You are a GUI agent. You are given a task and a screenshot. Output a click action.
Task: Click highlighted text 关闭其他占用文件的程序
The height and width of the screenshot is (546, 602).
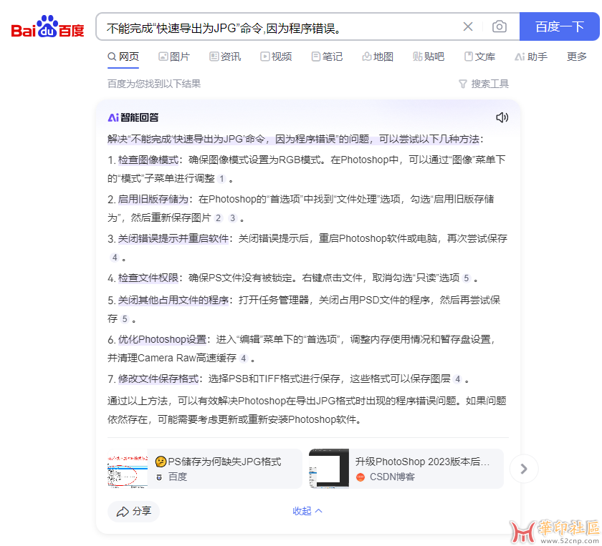173,301
